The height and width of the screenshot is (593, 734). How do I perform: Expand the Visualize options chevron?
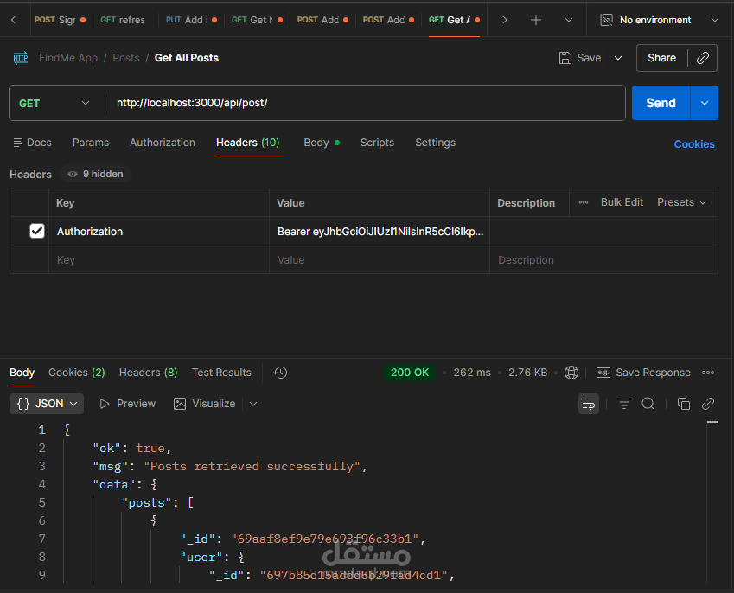253,404
